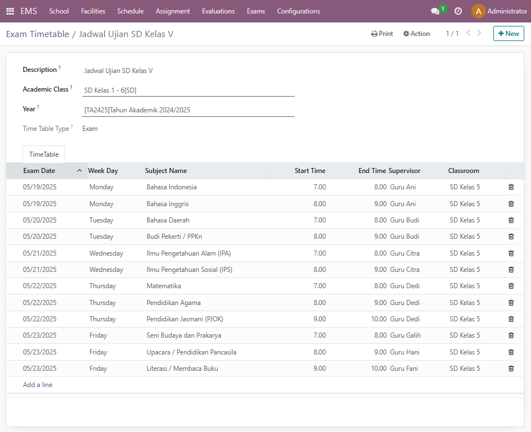Open the Exams menu
Viewport: 531px width, 432px height.
tap(255, 11)
